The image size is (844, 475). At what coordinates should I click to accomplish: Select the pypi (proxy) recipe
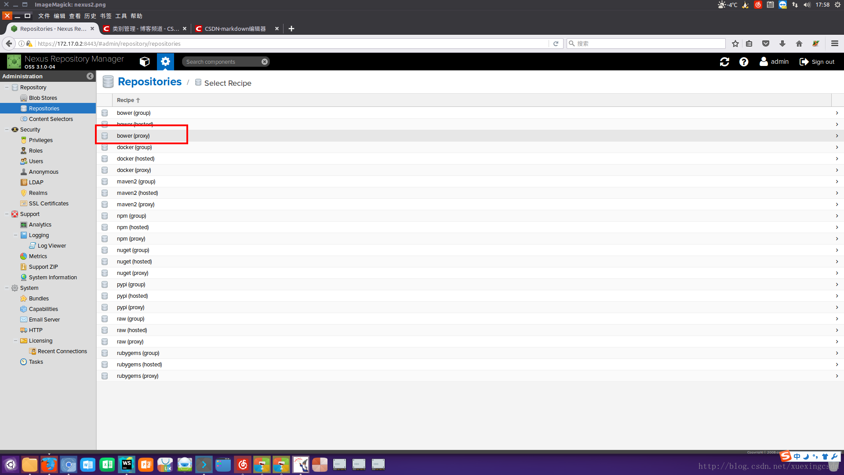coord(470,307)
